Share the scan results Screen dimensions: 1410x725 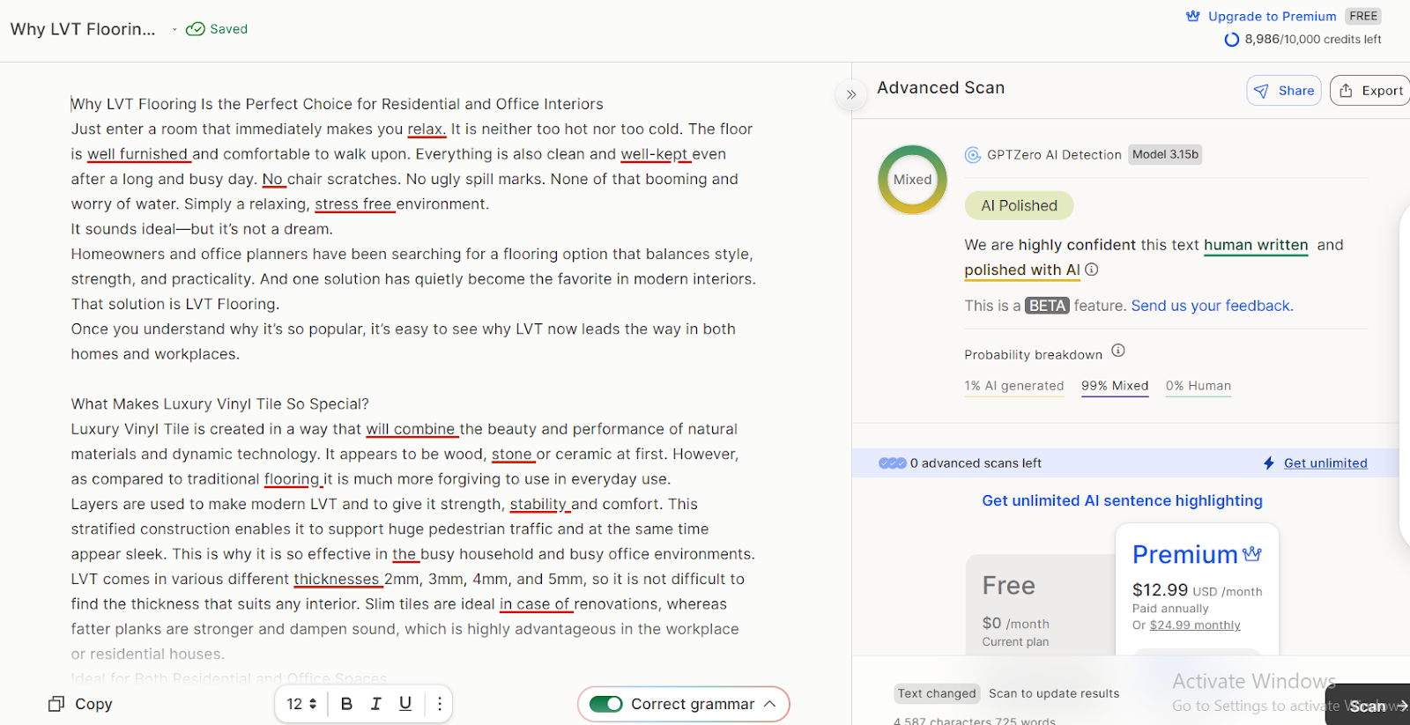tap(1283, 91)
